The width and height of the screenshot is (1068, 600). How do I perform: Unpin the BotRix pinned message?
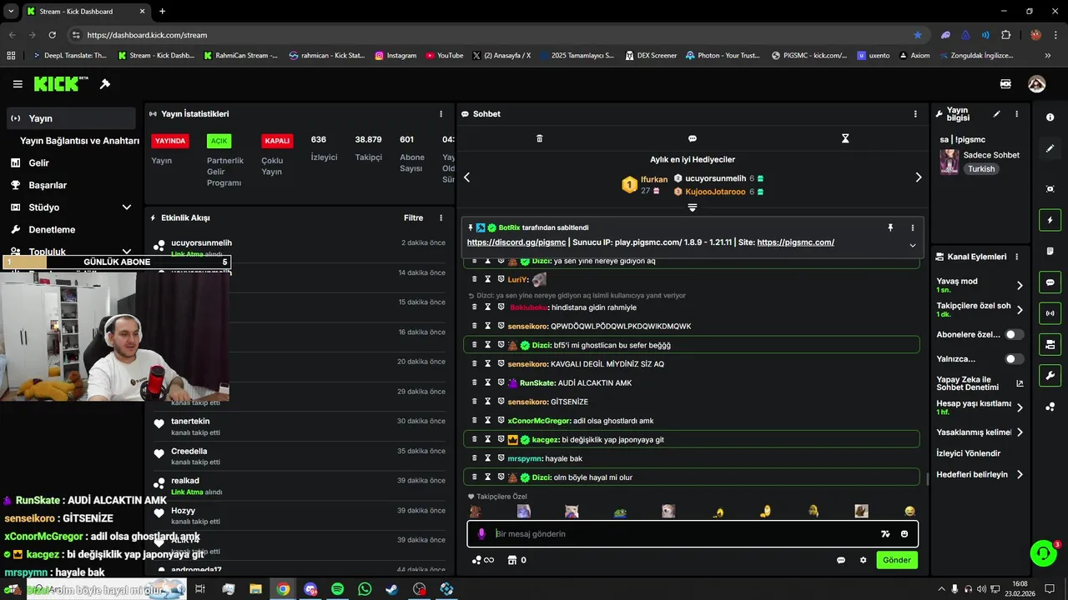click(890, 227)
